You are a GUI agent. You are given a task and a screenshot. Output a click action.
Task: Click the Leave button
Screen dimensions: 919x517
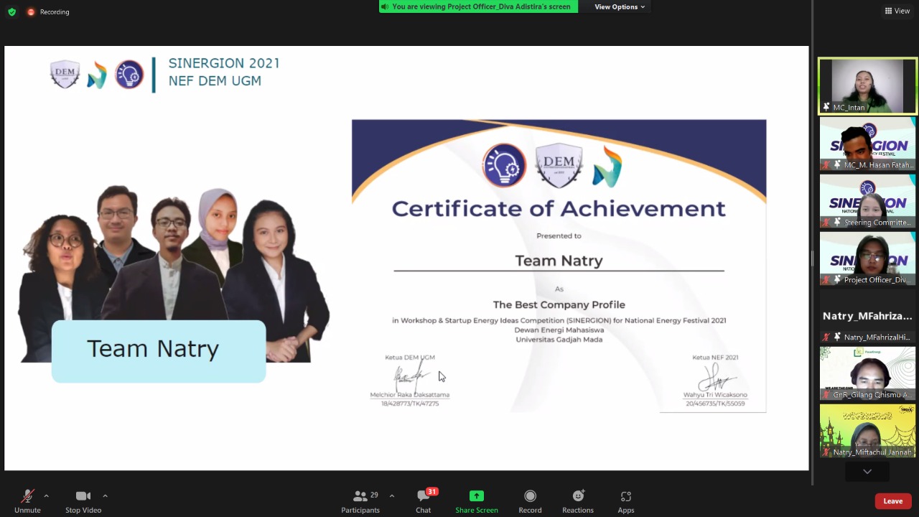(x=892, y=500)
